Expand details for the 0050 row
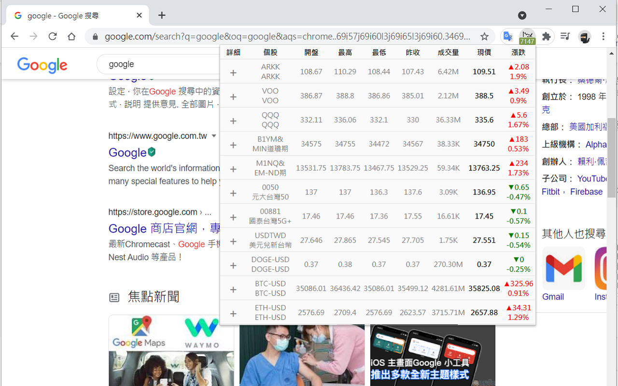 (x=233, y=193)
